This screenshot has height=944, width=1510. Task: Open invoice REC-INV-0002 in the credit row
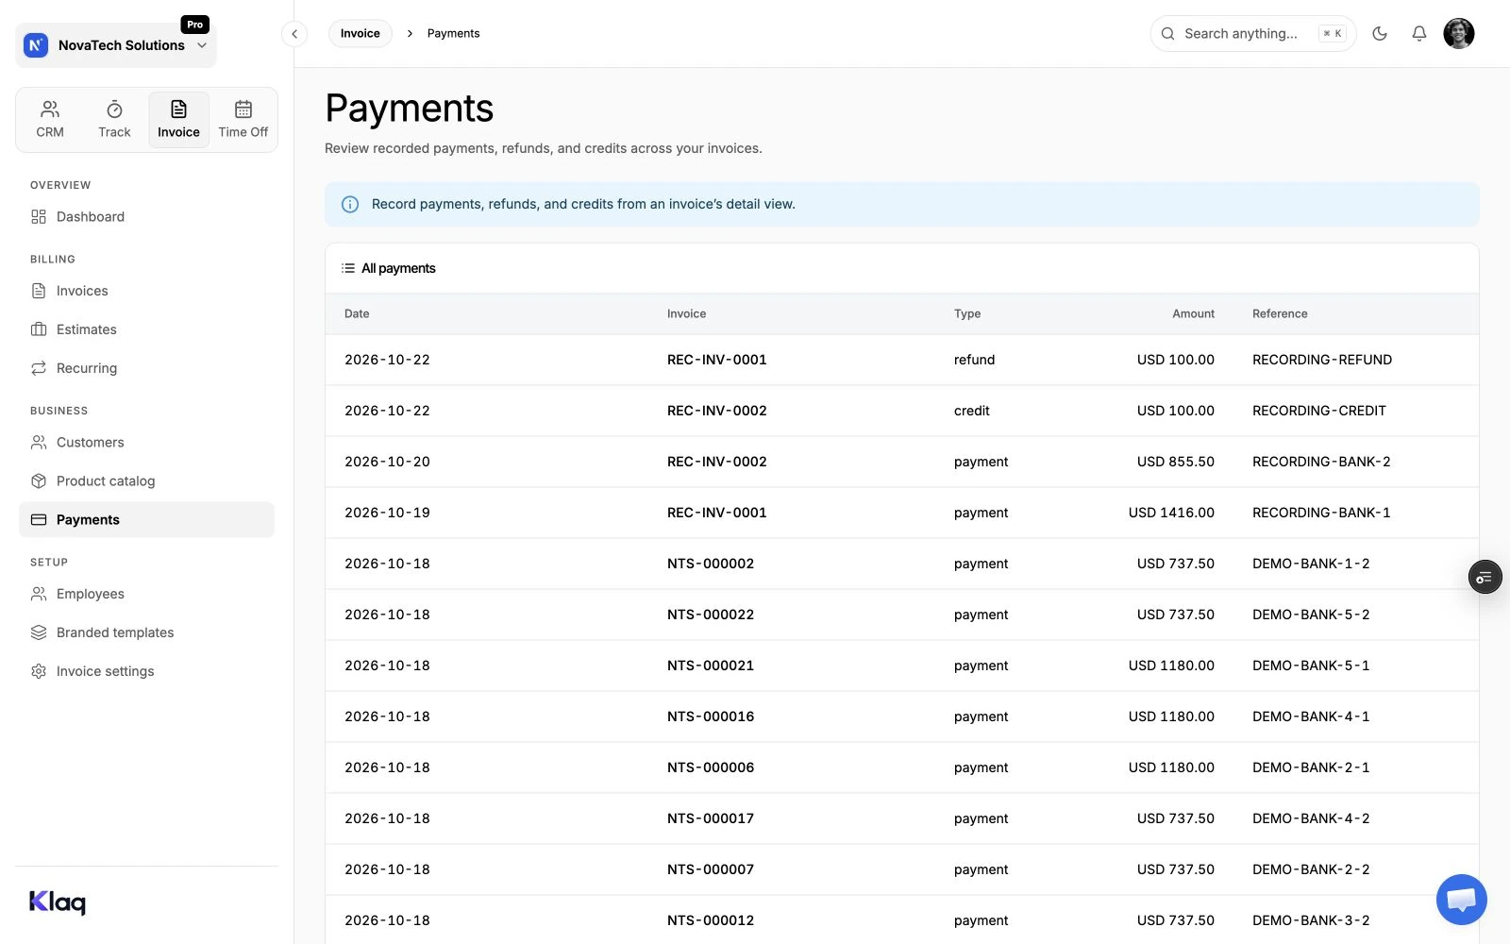click(x=717, y=411)
